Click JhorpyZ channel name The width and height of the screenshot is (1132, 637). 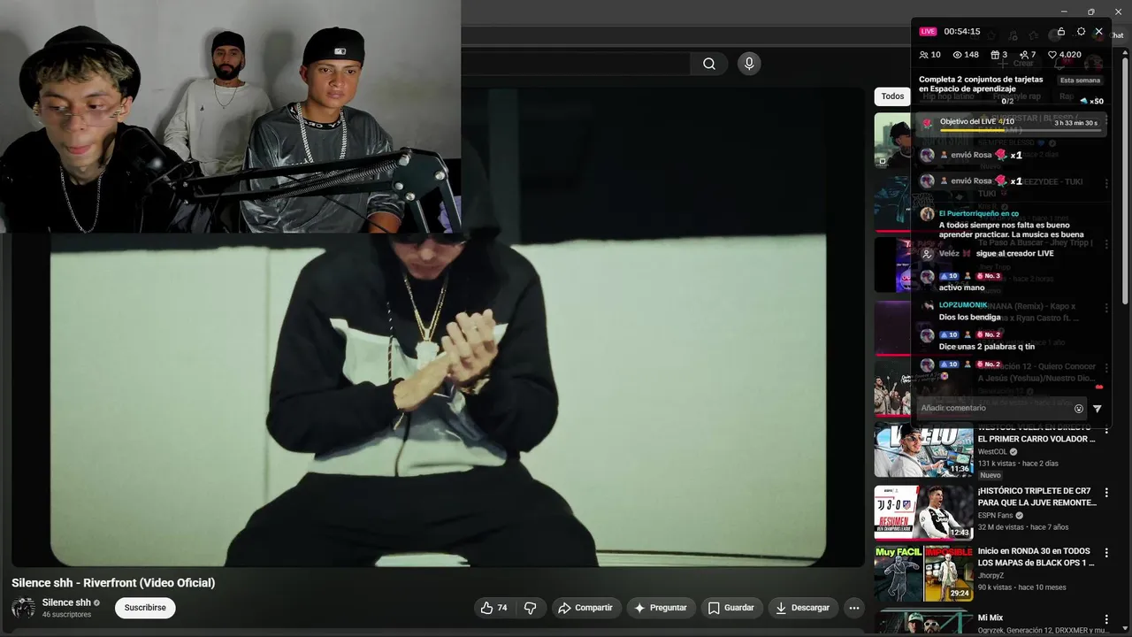tap(992, 575)
